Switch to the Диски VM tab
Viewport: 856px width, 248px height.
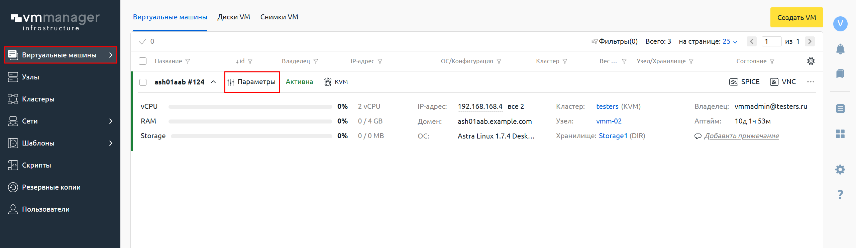click(x=233, y=17)
